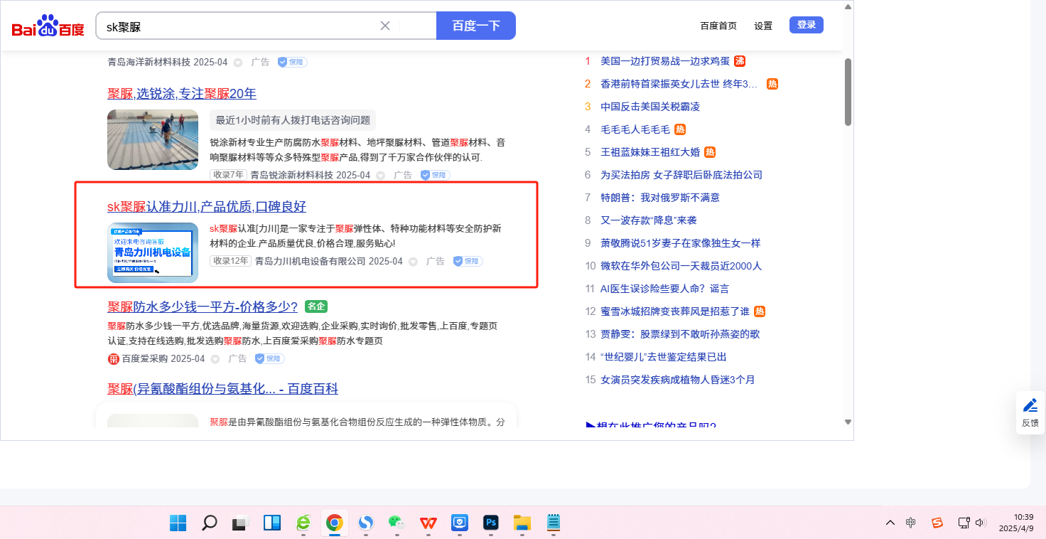The image size is (1046, 539).
Task: Open Photoshop from the taskbar
Action: point(490,523)
